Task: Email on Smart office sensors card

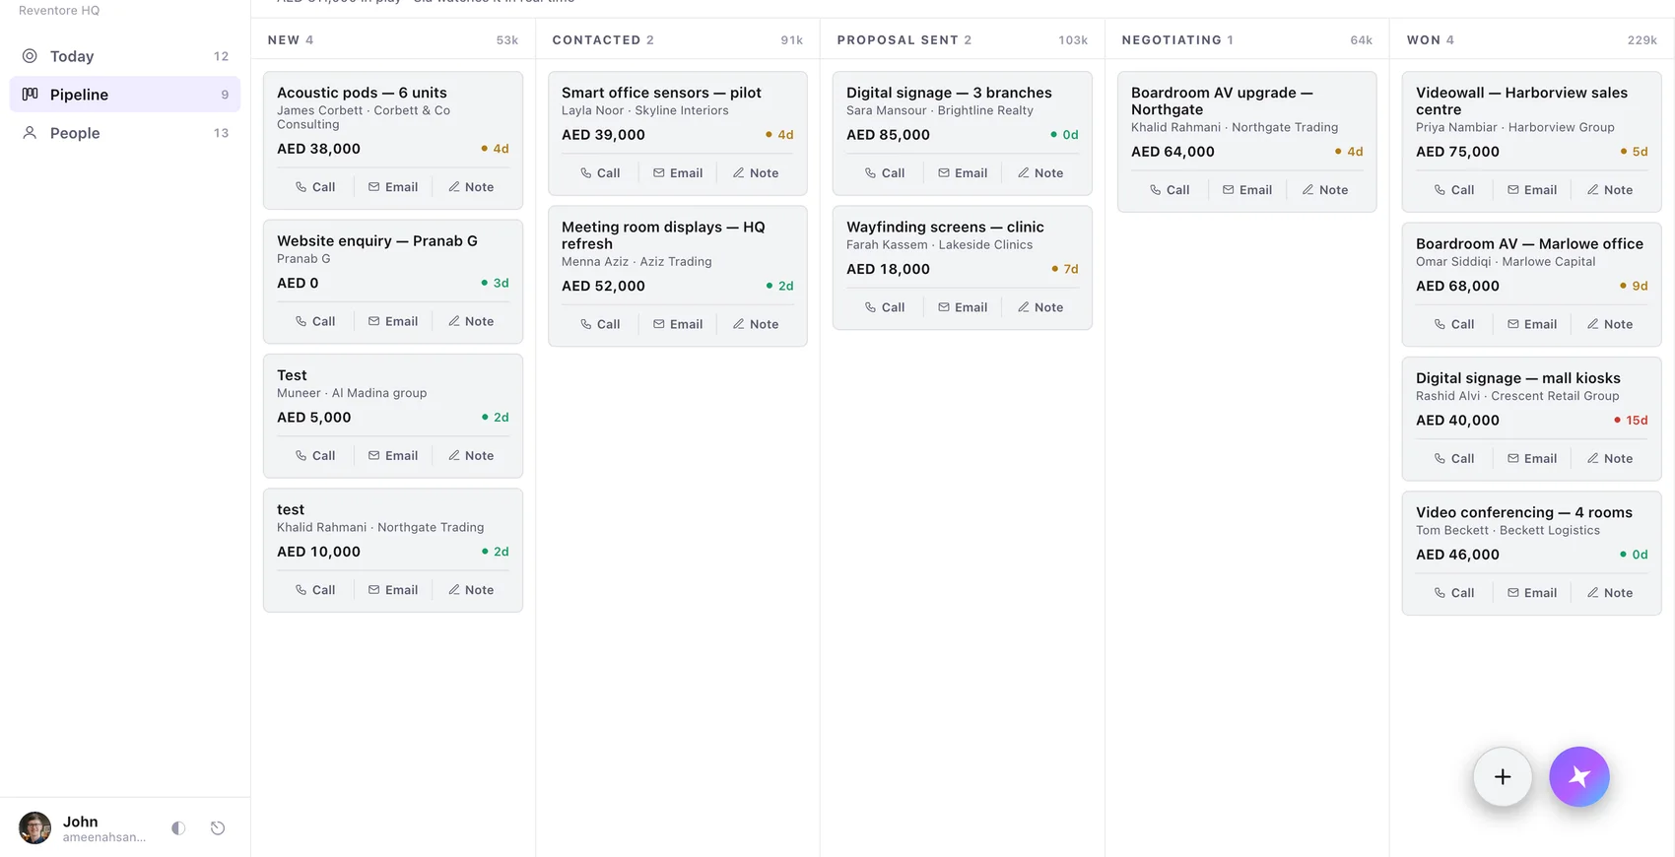Action: click(x=678, y=173)
